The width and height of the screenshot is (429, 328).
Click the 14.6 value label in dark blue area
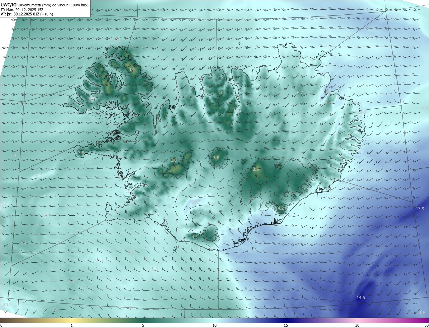tap(361, 297)
